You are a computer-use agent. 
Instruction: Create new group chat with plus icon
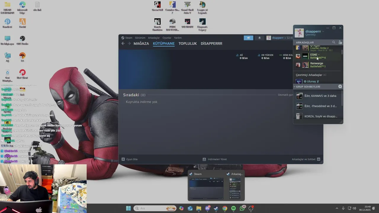[340, 87]
